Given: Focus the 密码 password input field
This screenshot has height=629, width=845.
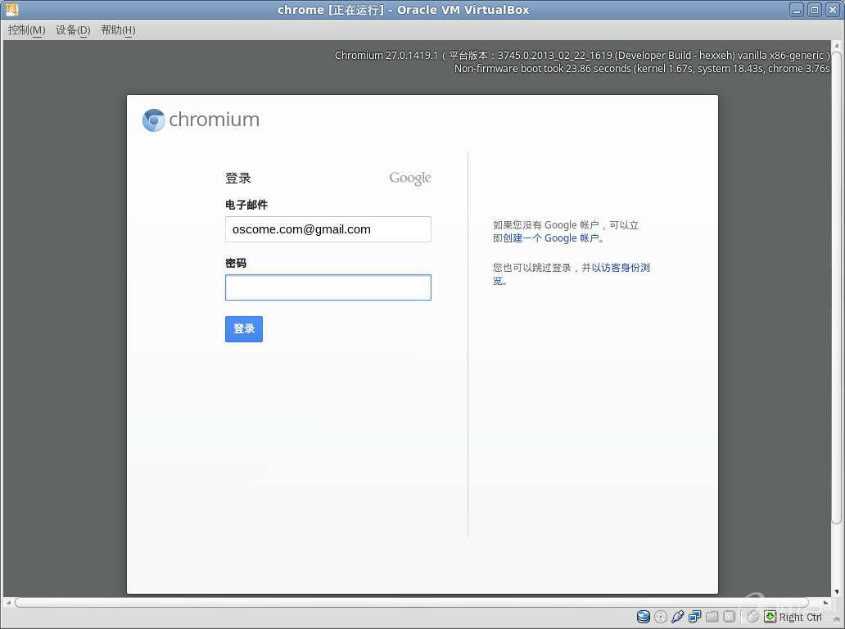Looking at the screenshot, I should pos(328,287).
